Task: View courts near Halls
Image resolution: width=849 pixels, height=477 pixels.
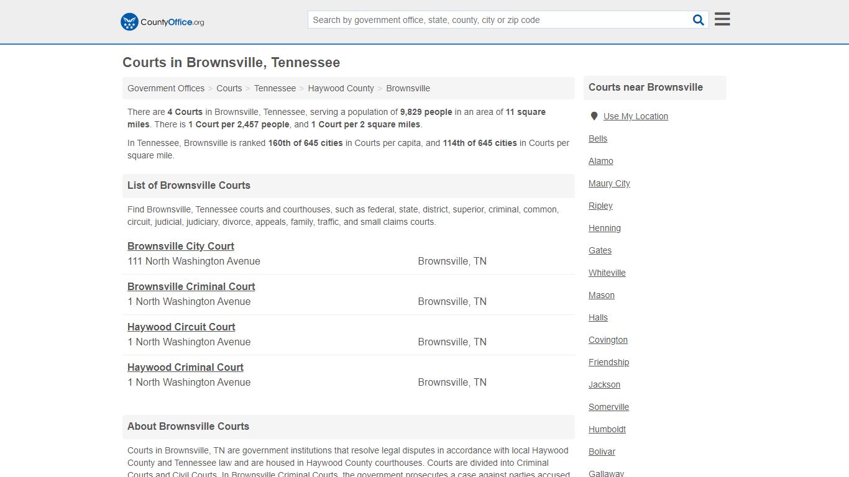Action: [598, 317]
